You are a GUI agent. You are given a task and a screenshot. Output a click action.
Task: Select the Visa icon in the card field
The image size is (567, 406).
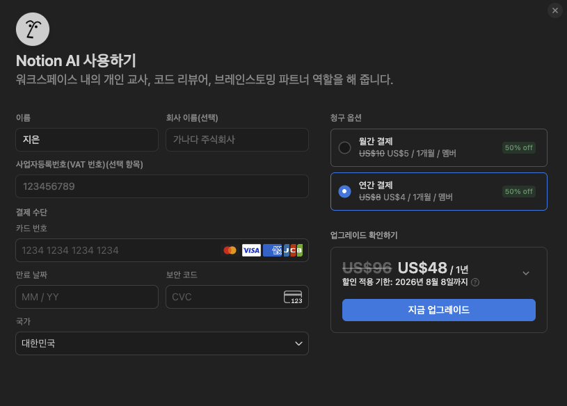pyautogui.click(x=251, y=250)
